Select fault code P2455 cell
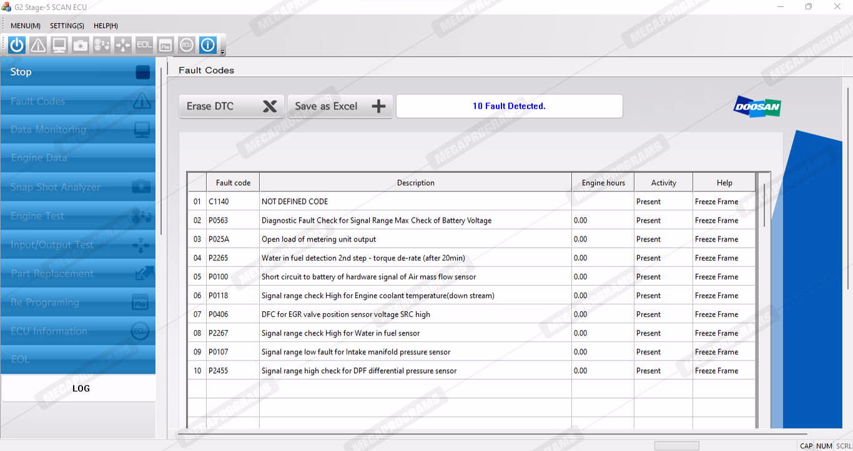The width and height of the screenshot is (853, 451). coord(233,370)
